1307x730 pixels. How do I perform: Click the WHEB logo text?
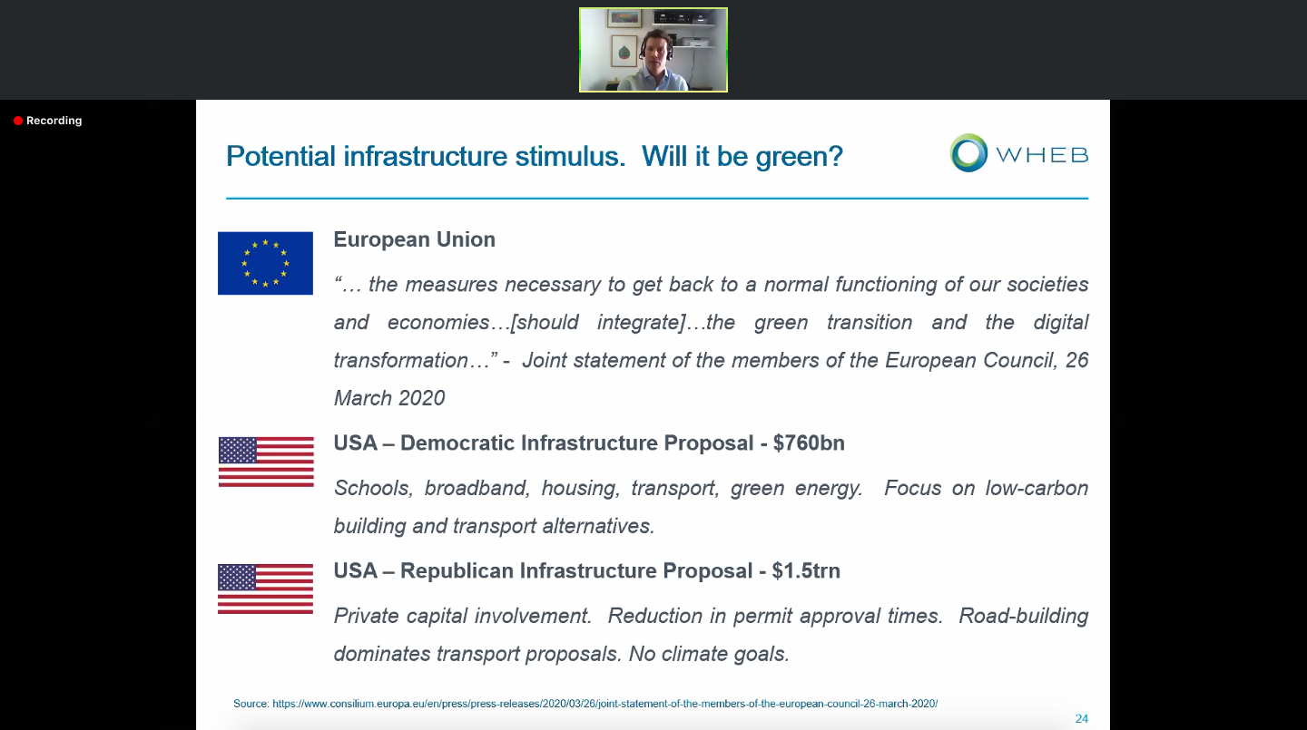(1041, 155)
